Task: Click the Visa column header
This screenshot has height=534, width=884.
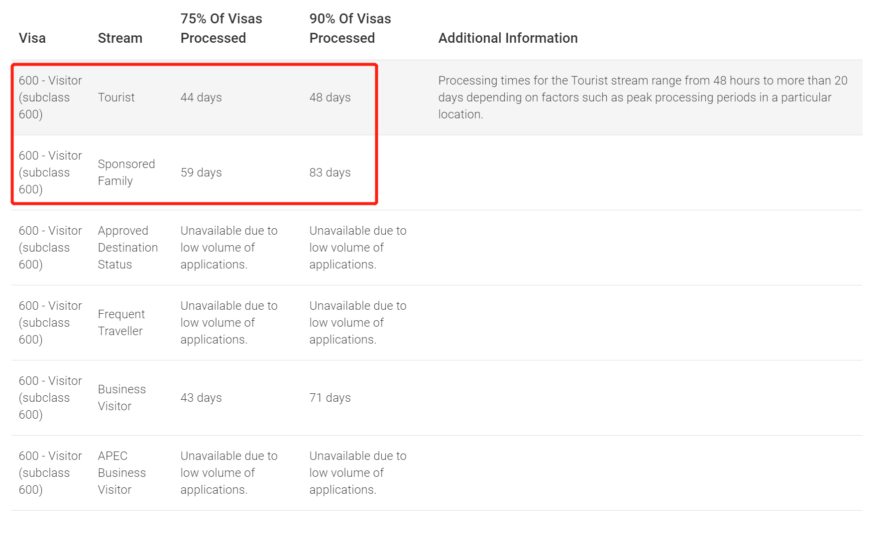Action: click(32, 38)
